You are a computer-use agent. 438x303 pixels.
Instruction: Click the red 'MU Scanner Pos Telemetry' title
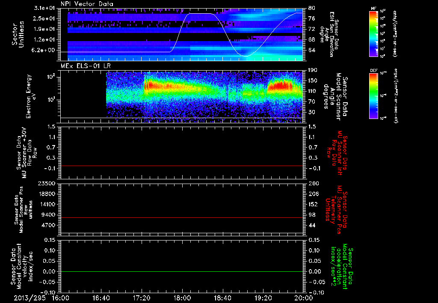(336, 210)
